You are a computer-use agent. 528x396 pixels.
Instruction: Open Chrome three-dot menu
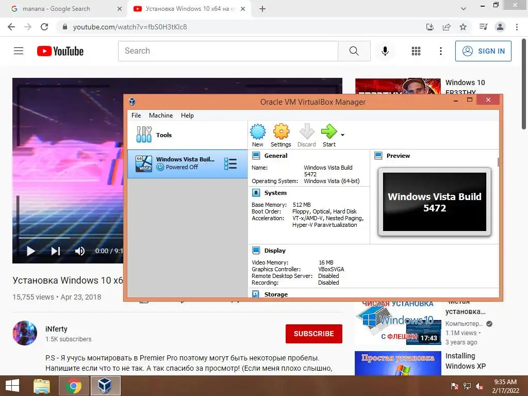click(x=517, y=27)
